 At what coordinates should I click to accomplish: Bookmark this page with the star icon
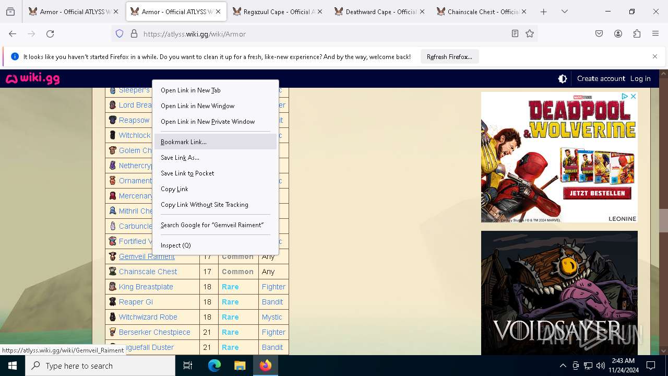point(530,33)
